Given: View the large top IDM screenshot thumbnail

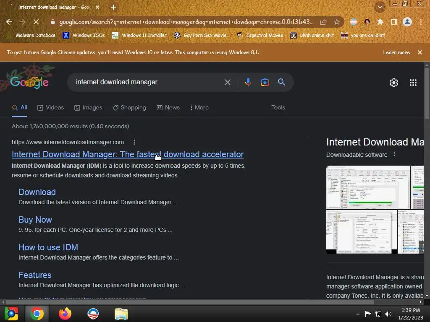Looking at the screenshot, I should [368, 187].
